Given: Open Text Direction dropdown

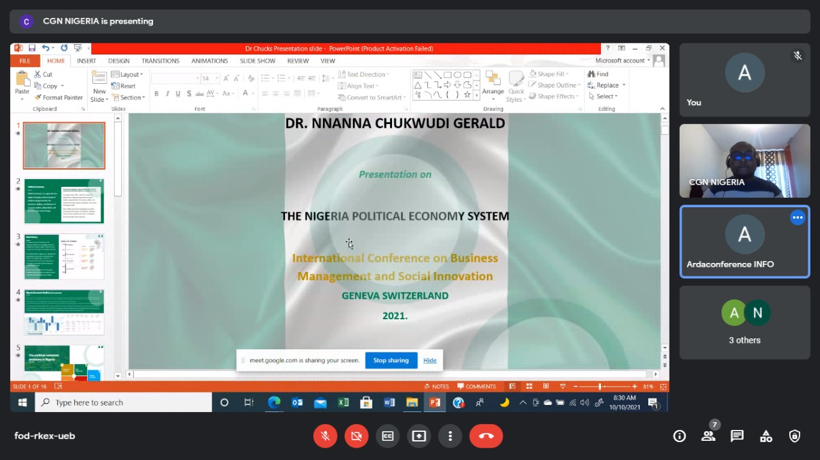Looking at the screenshot, I should (x=365, y=74).
